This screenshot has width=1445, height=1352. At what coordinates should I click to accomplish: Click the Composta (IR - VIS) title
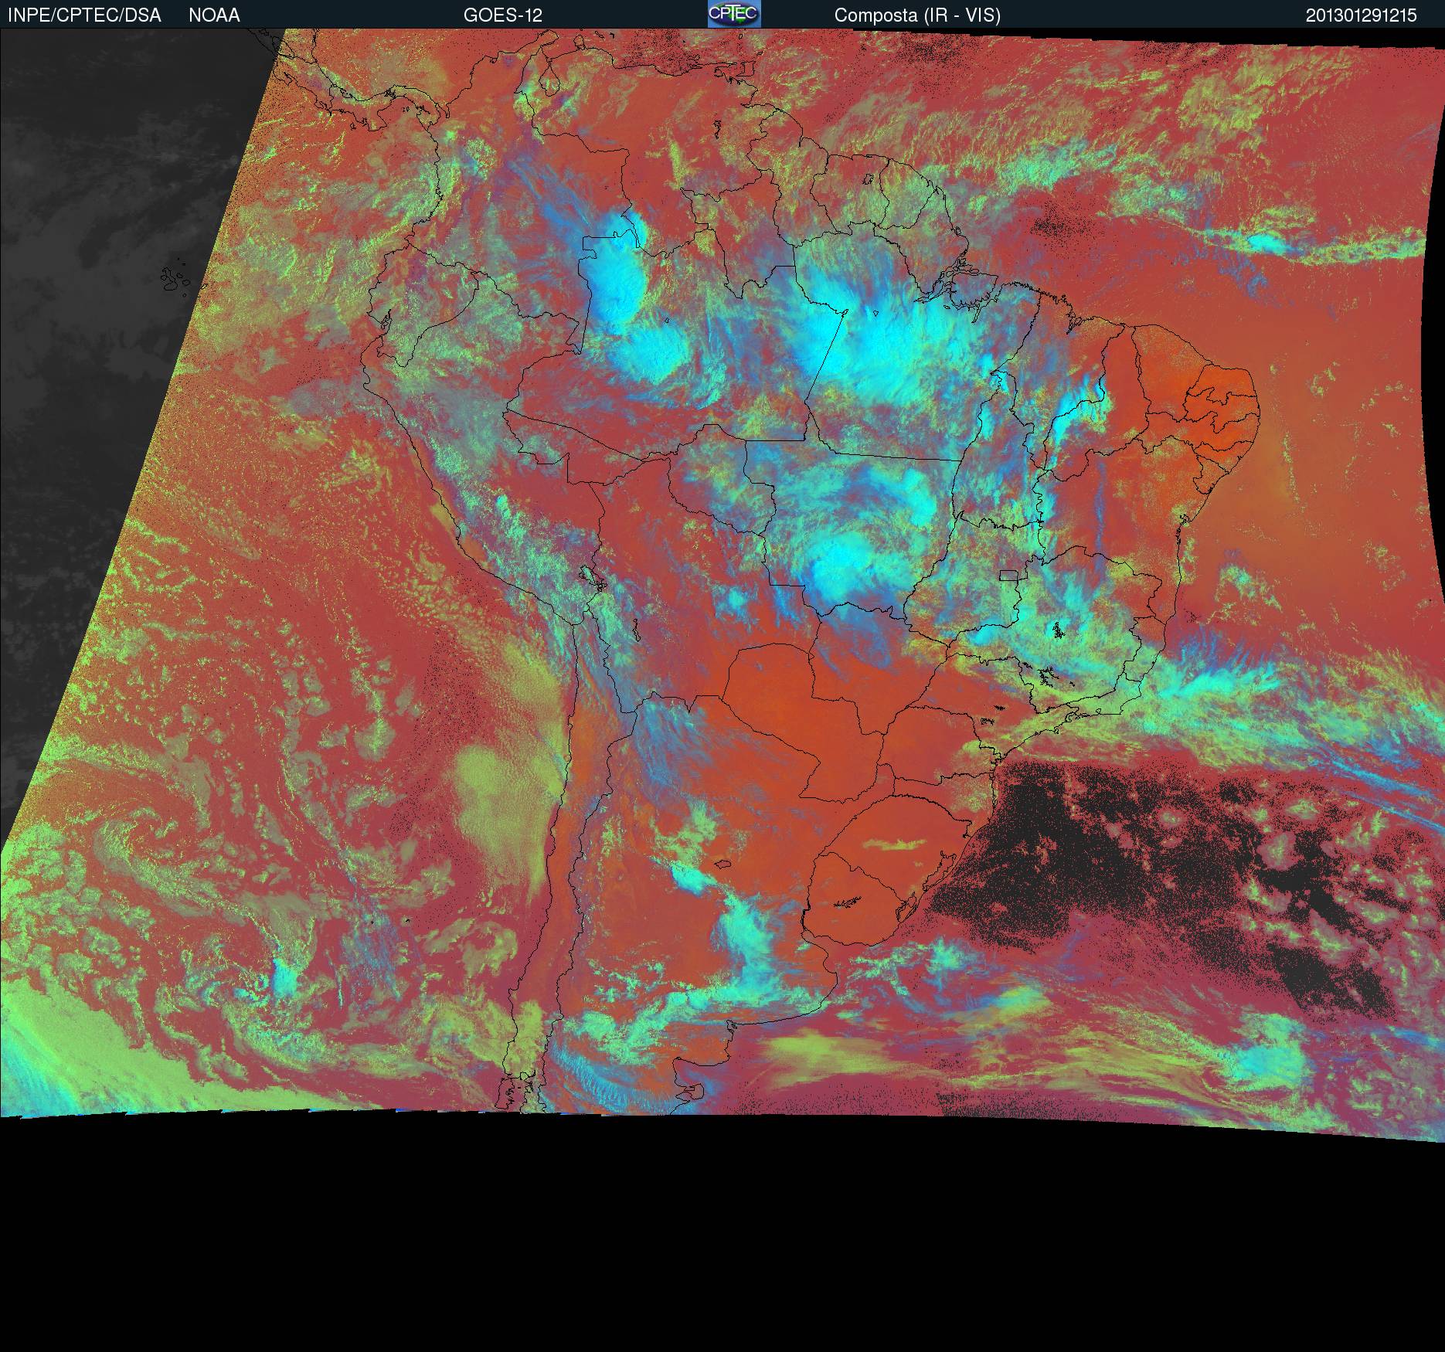[917, 15]
